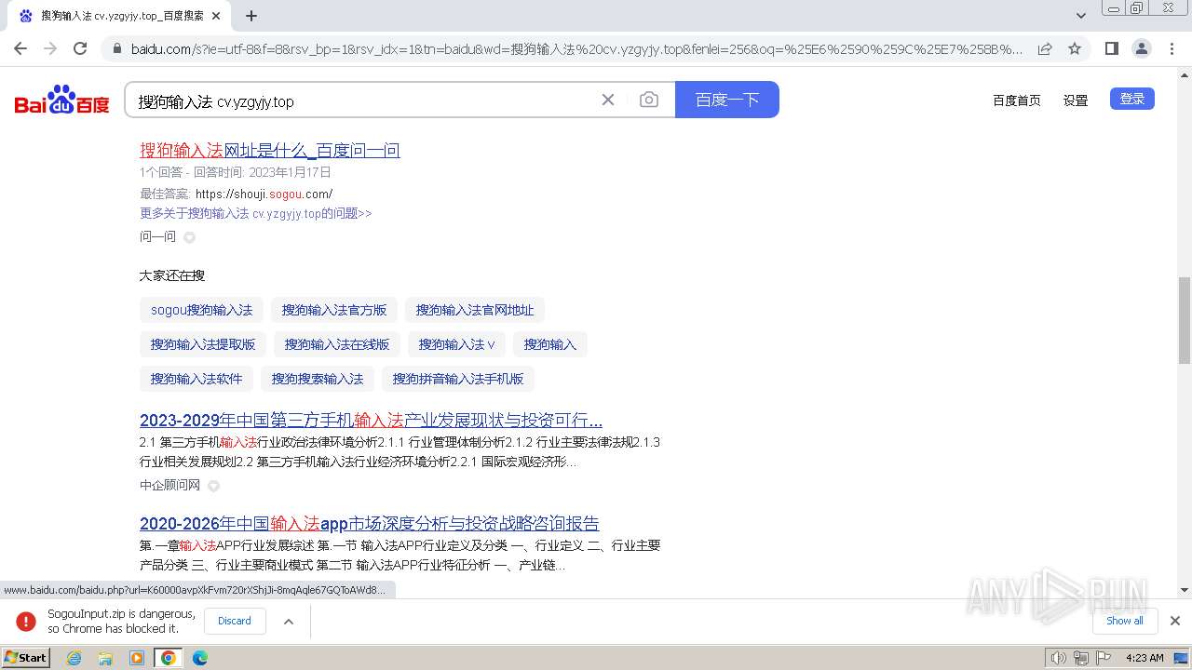Share this page via the address bar icon
This screenshot has width=1192, height=670.
[1045, 48]
